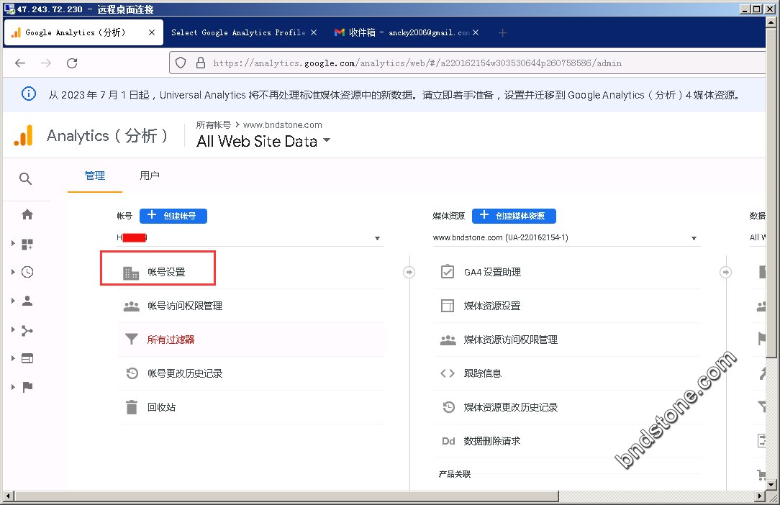Open a new browser tab
Viewport: 780px width, 505px height.
pos(502,33)
